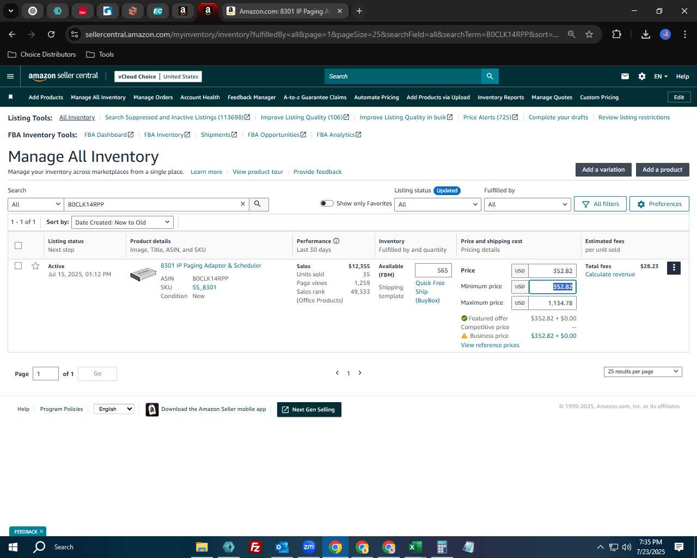This screenshot has width=697, height=558.
Task: Click the SKU link SS_8301
Action: [x=204, y=287]
